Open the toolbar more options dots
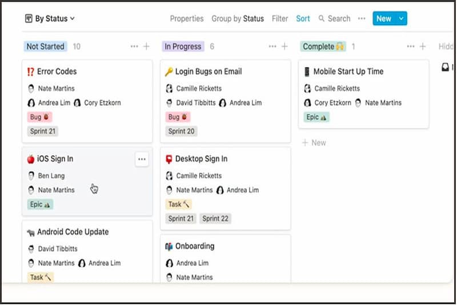Image resolution: width=457 pixels, height=305 pixels. pos(362,19)
